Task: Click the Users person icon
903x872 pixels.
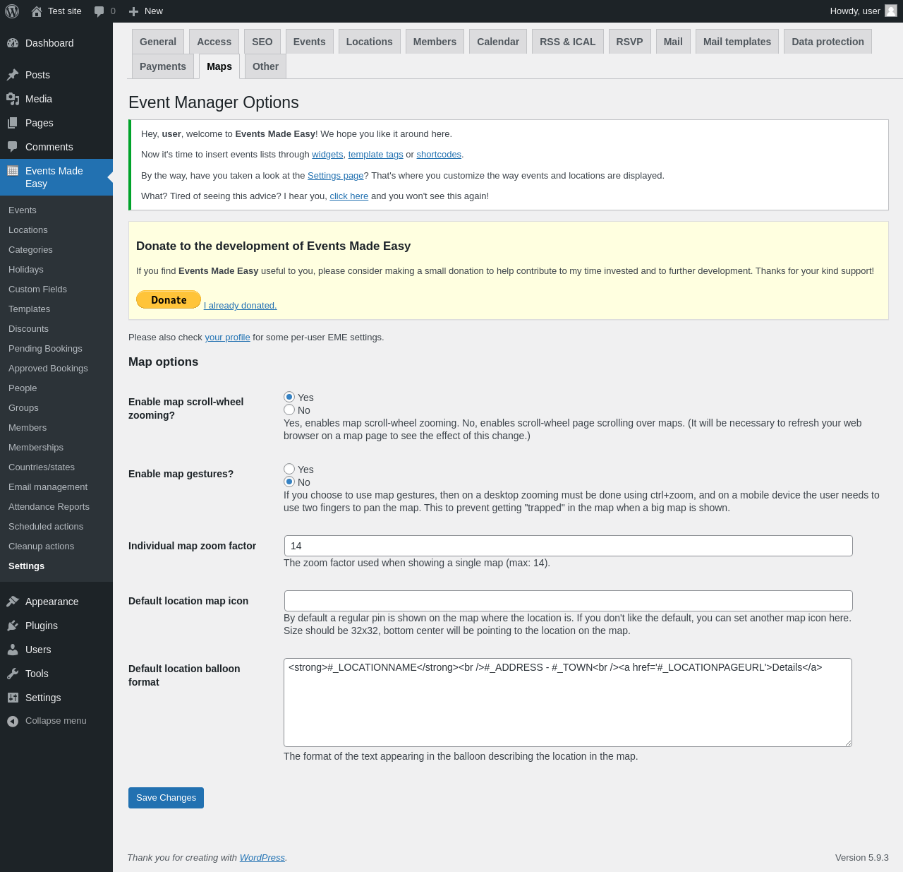Action: (x=13, y=650)
